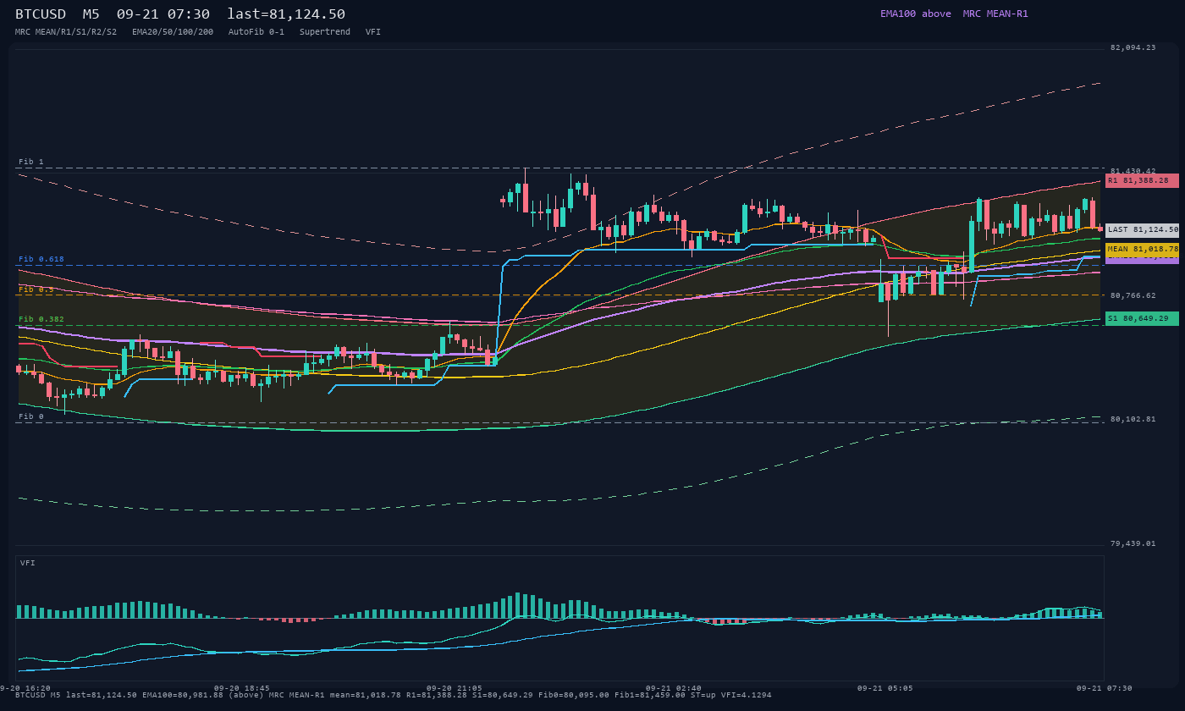1185x711 pixels.
Task: Click the 09-21 05:05 time axis label
Action: [x=885, y=688]
